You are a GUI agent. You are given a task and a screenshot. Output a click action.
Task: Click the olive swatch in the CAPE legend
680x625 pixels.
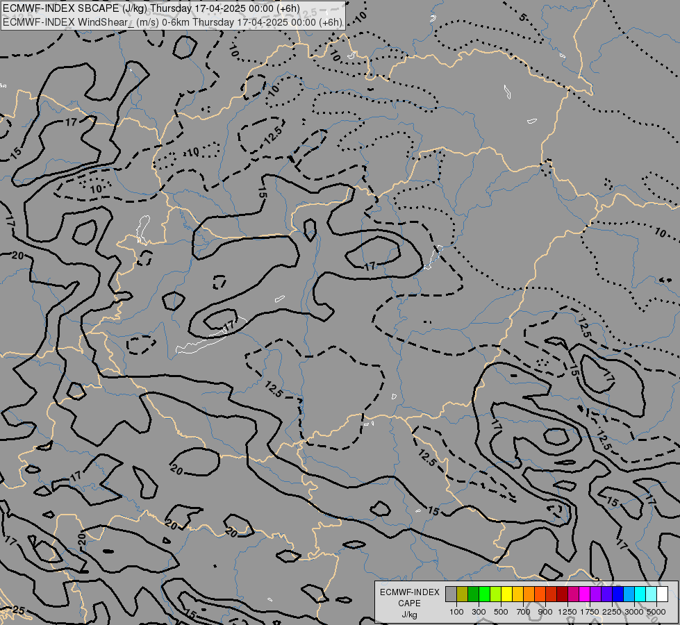(x=462, y=594)
